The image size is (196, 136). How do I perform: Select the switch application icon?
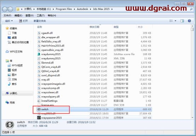pos(39,109)
